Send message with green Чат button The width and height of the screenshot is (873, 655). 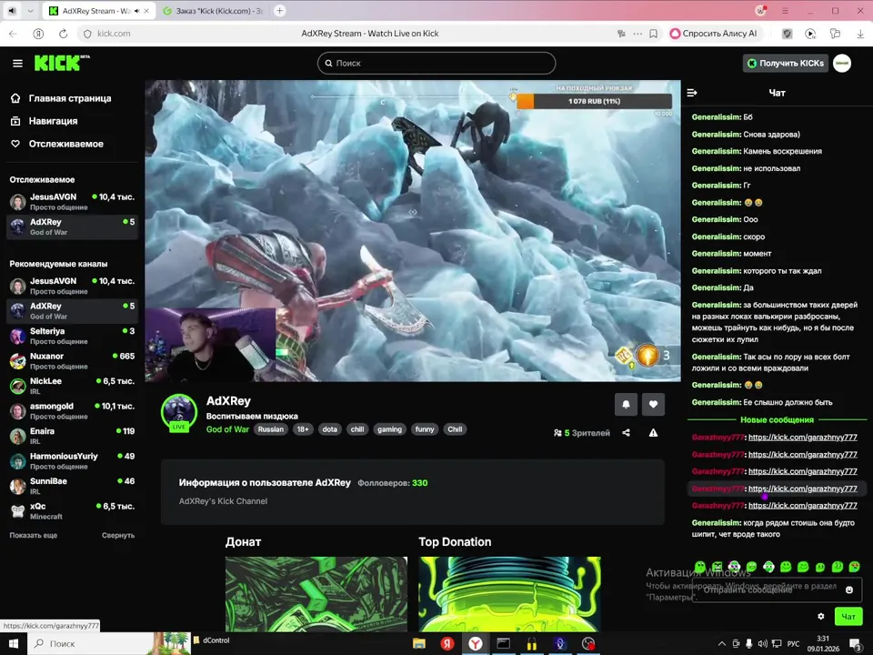(848, 617)
